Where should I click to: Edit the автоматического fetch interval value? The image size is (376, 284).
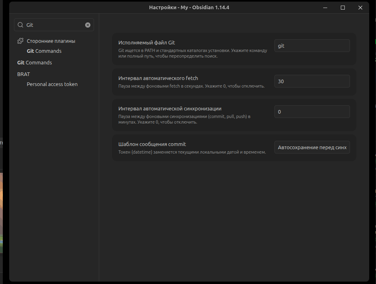point(312,81)
